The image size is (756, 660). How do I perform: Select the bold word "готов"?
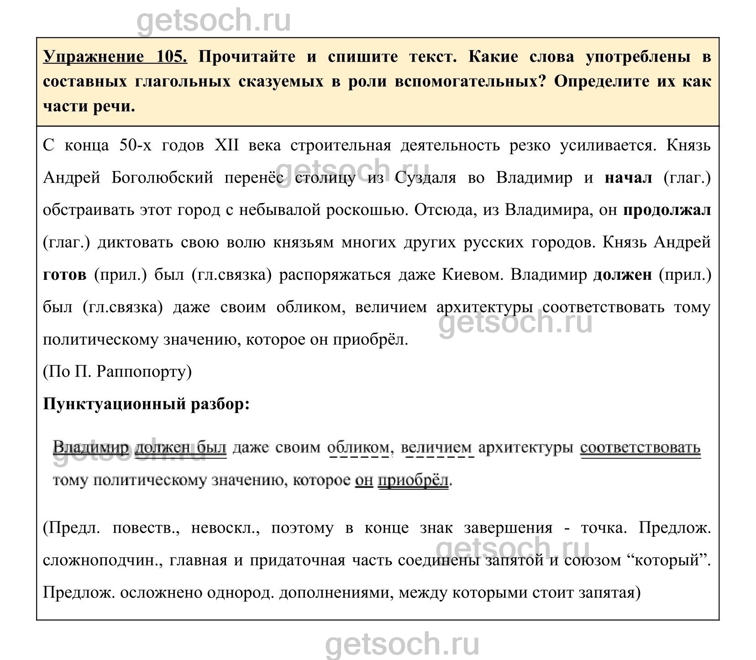[x=64, y=275]
